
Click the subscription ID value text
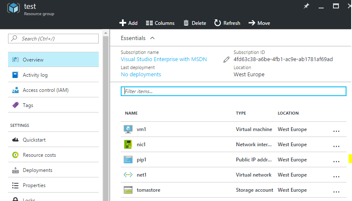283,59
